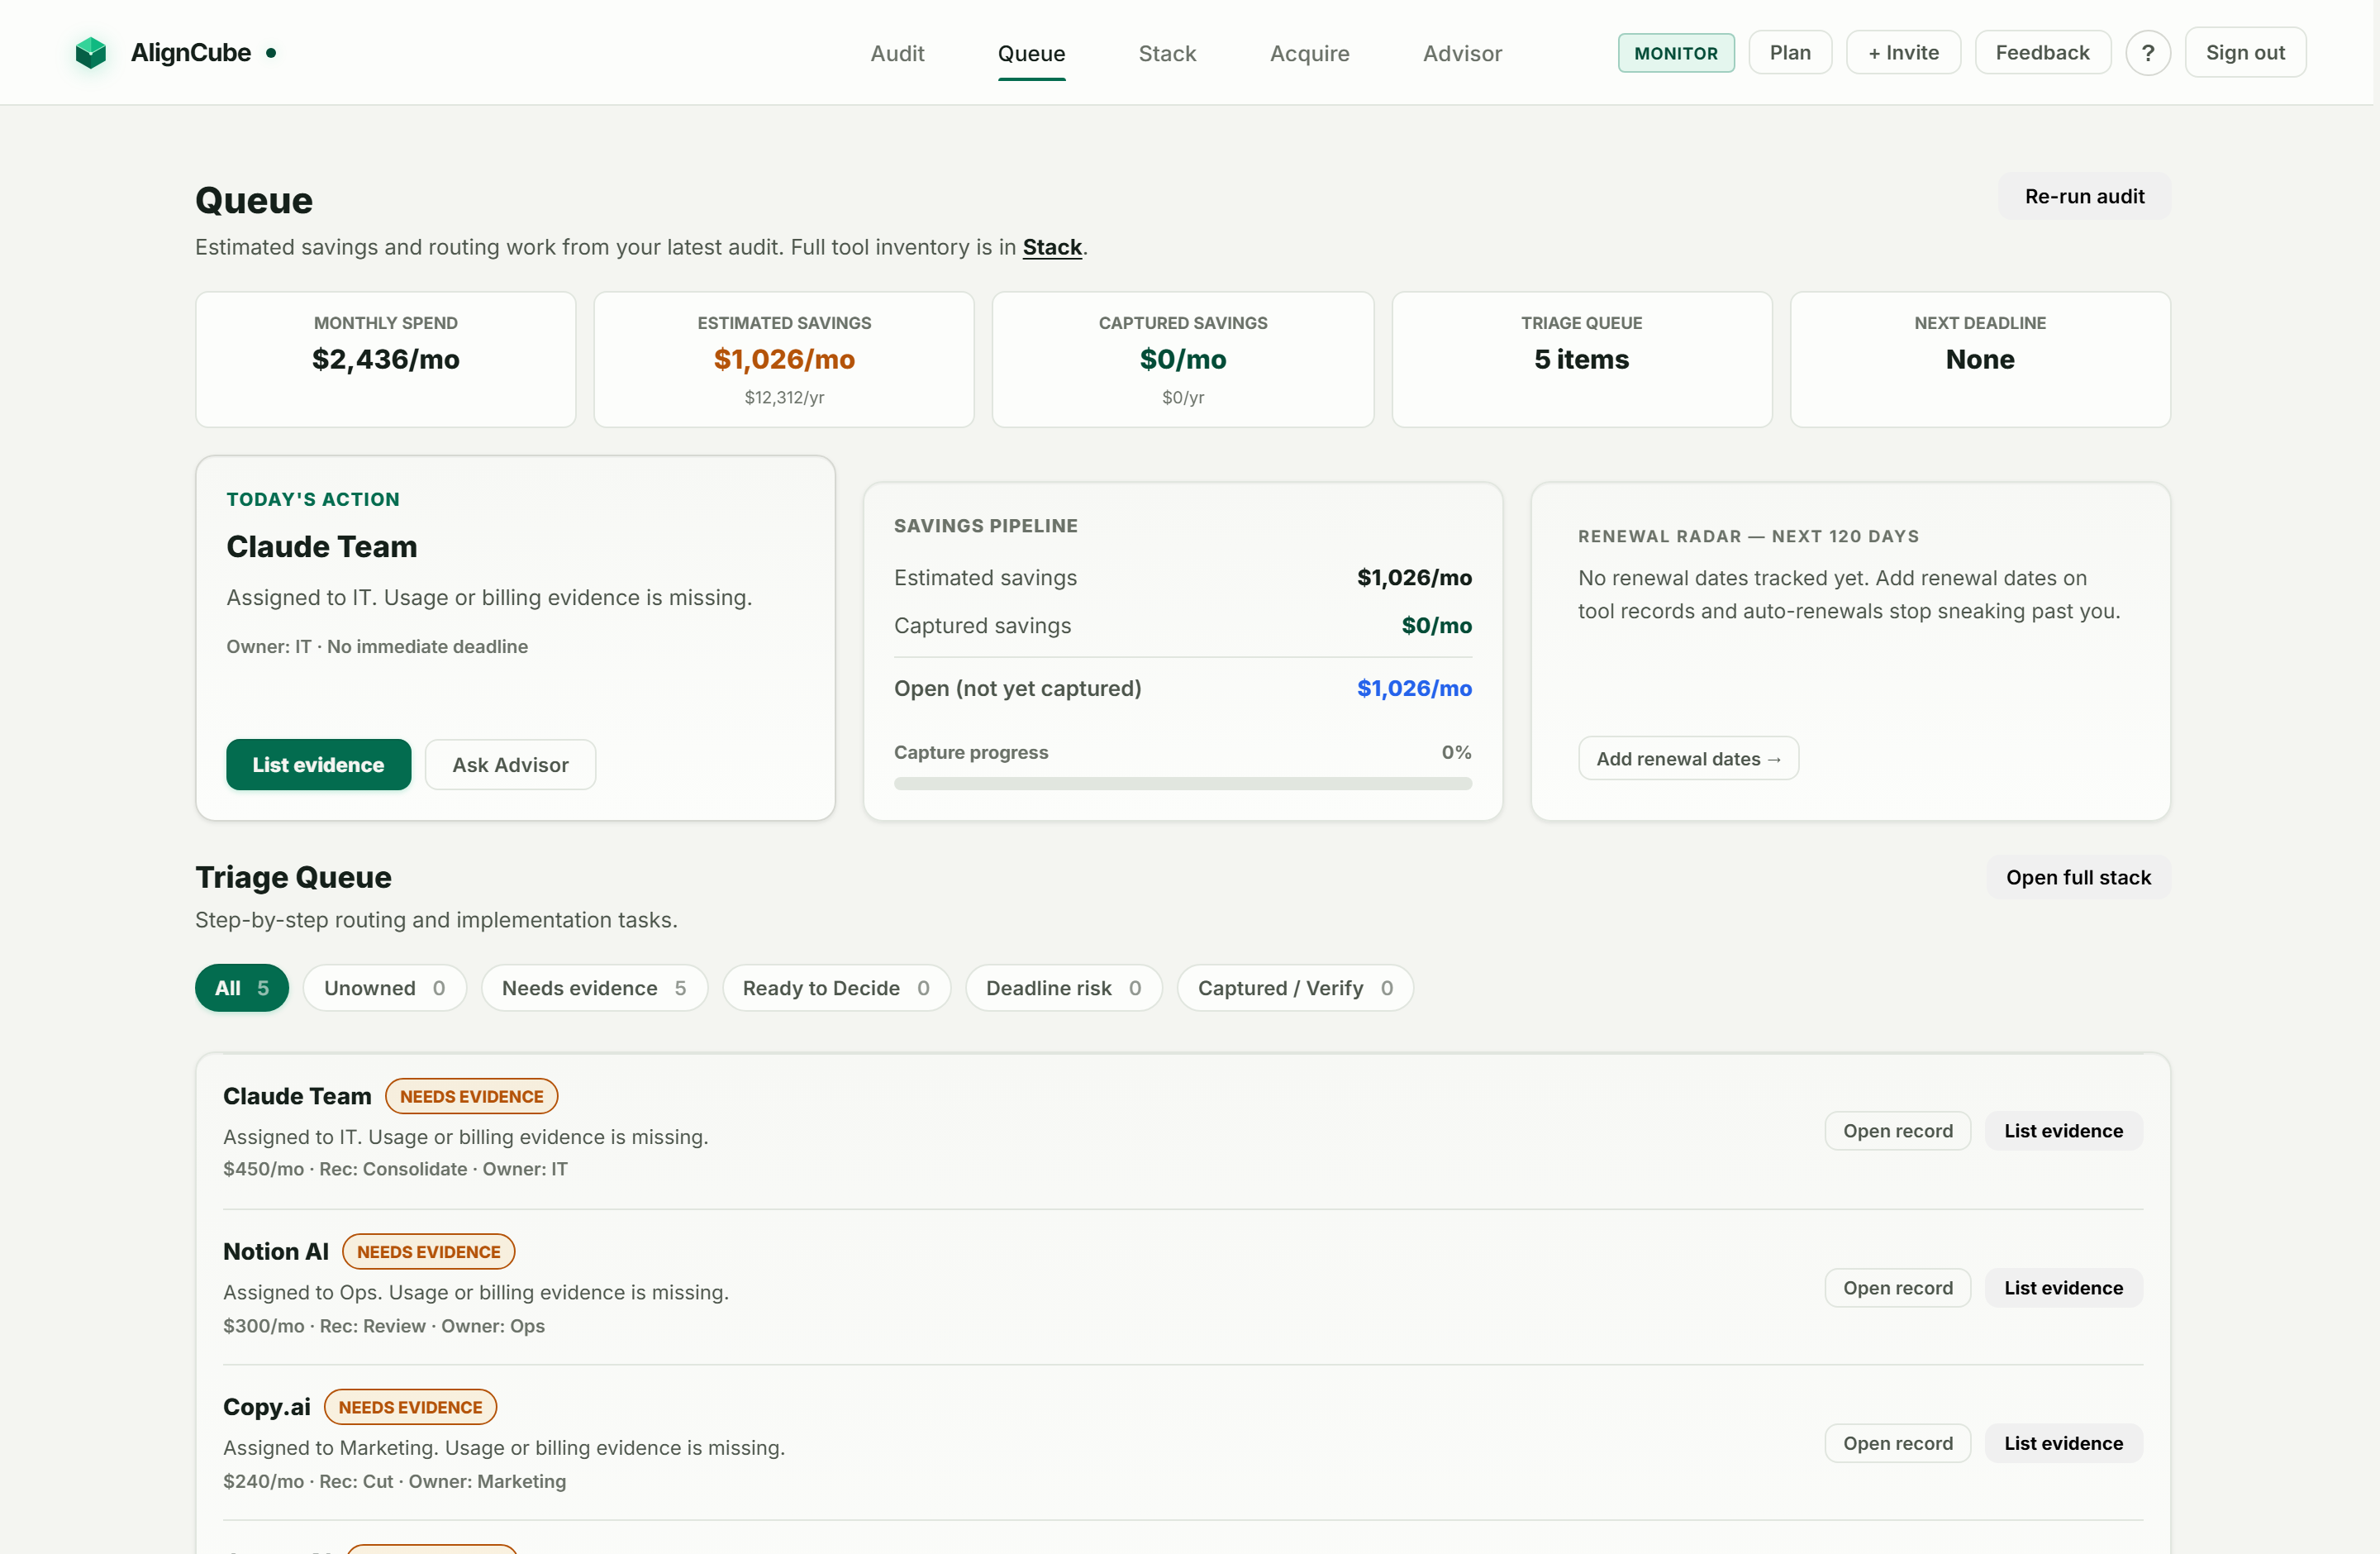Click the Re-run audit button
Screen dimensions: 2380x1554
[x=2084, y=196]
